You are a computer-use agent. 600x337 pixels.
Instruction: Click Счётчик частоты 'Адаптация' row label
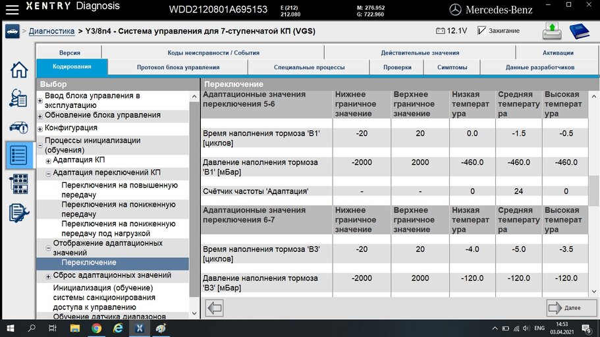[x=256, y=192]
